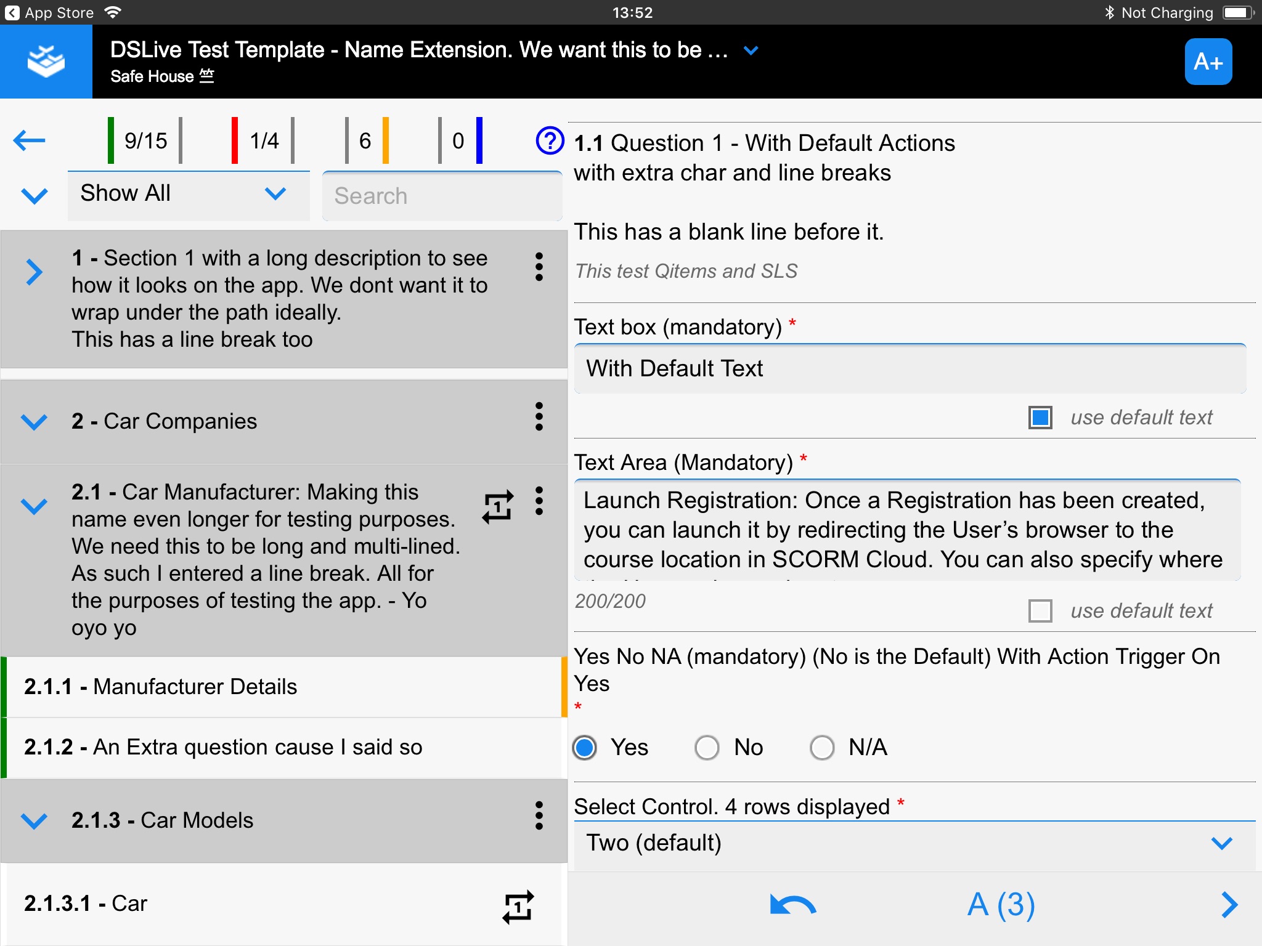
Task: Tap the repeat icon next to 2.1 Car Manufacturer
Action: [x=498, y=507]
